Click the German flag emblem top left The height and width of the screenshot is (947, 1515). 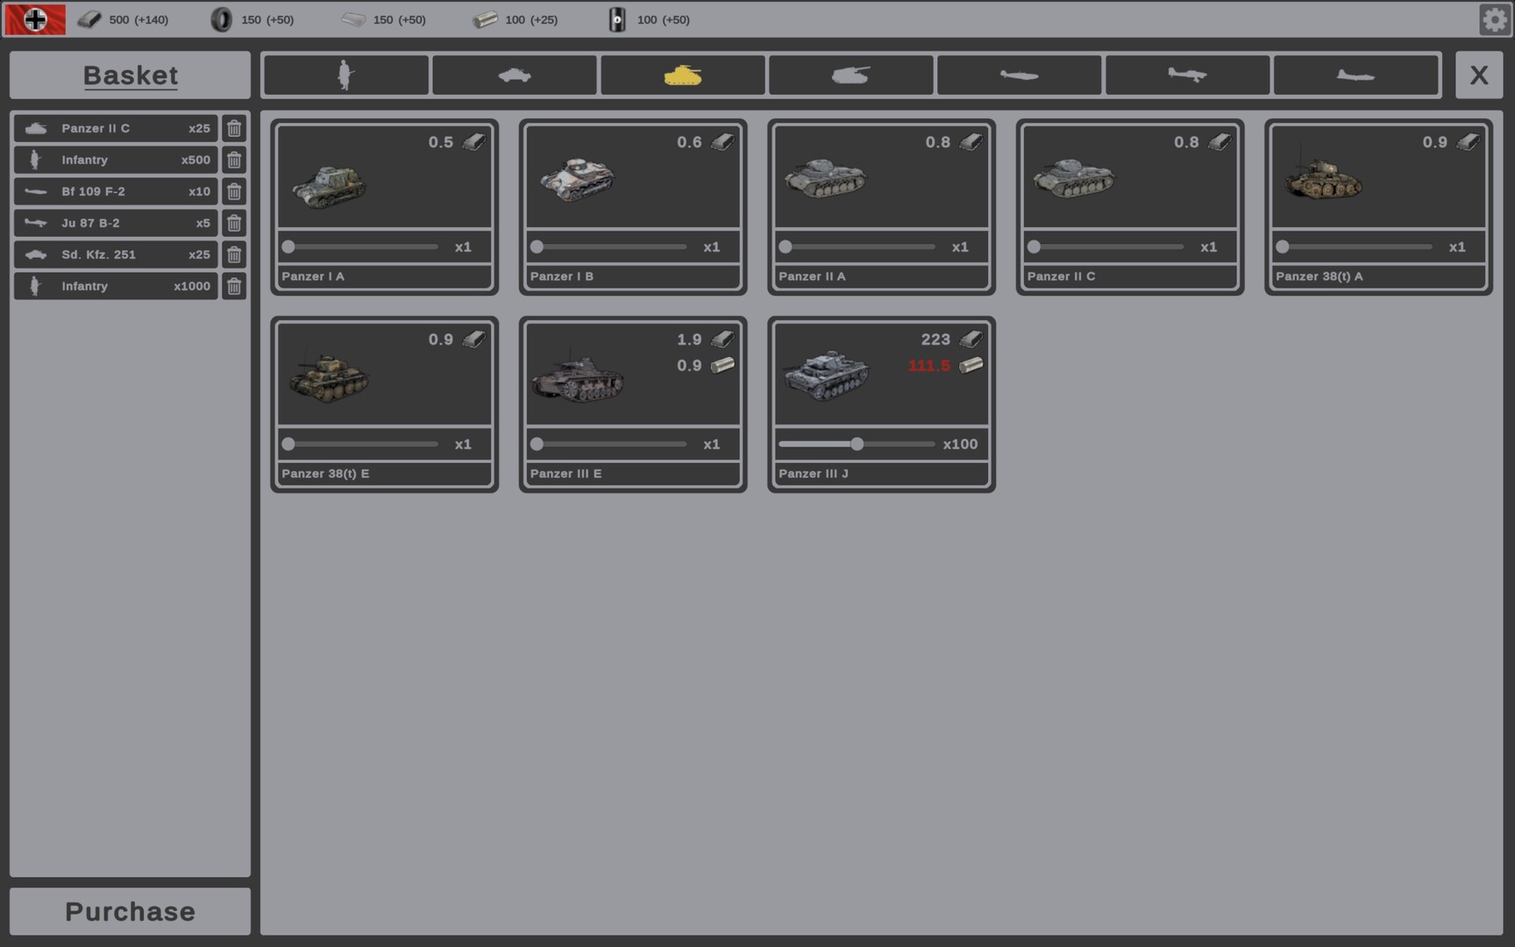[x=35, y=18]
